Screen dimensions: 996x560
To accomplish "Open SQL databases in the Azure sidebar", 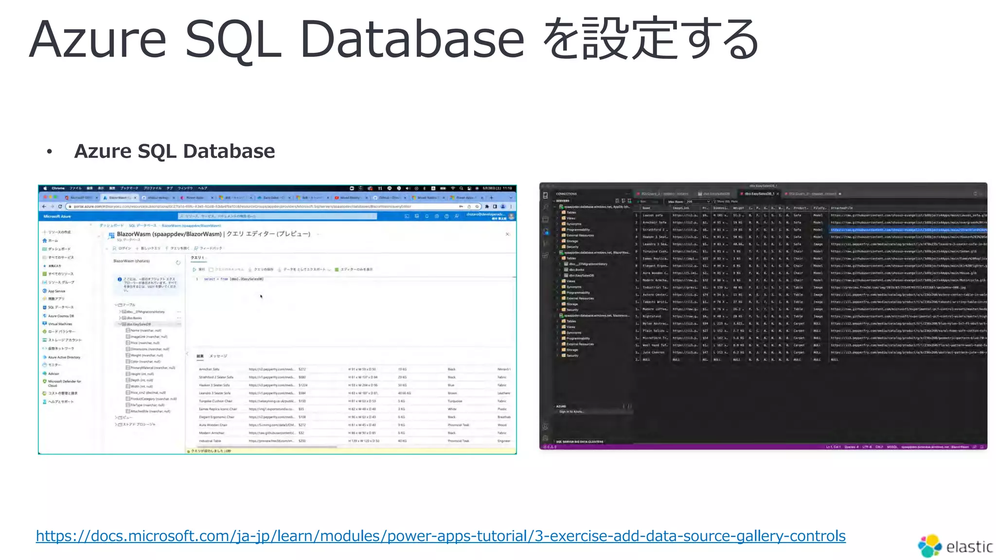I will pos(58,307).
